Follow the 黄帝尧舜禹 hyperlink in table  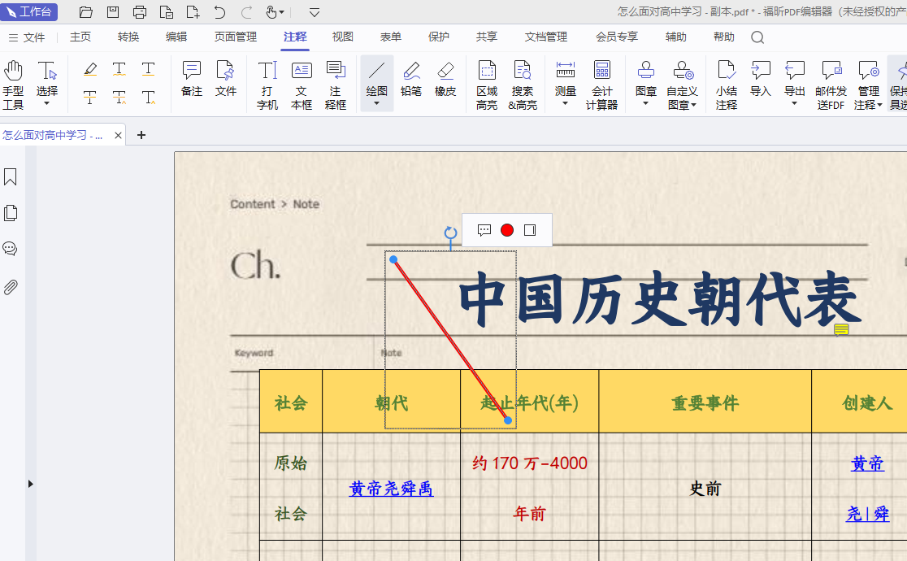coord(391,489)
